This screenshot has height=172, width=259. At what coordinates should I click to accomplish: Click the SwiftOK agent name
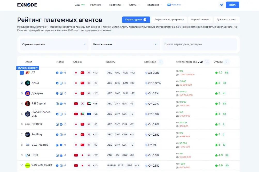click(x=37, y=124)
